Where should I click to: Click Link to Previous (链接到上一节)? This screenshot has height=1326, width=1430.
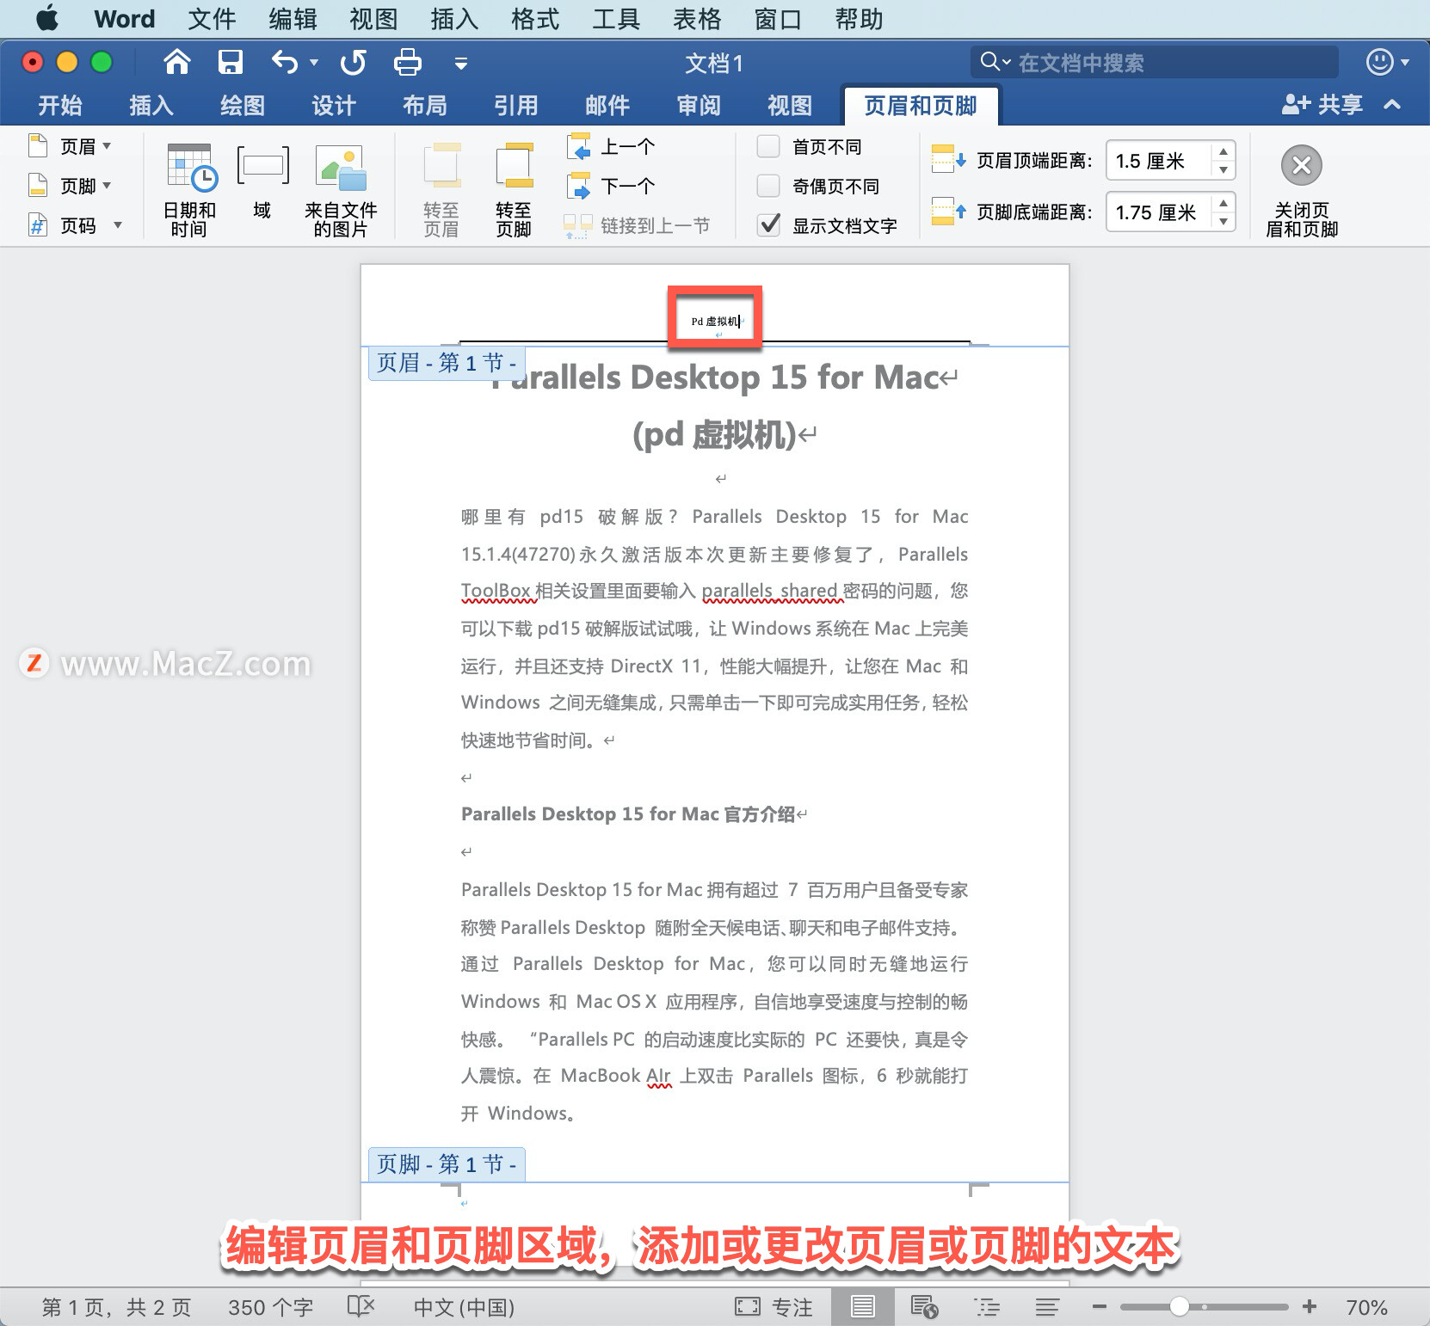[637, 225]
